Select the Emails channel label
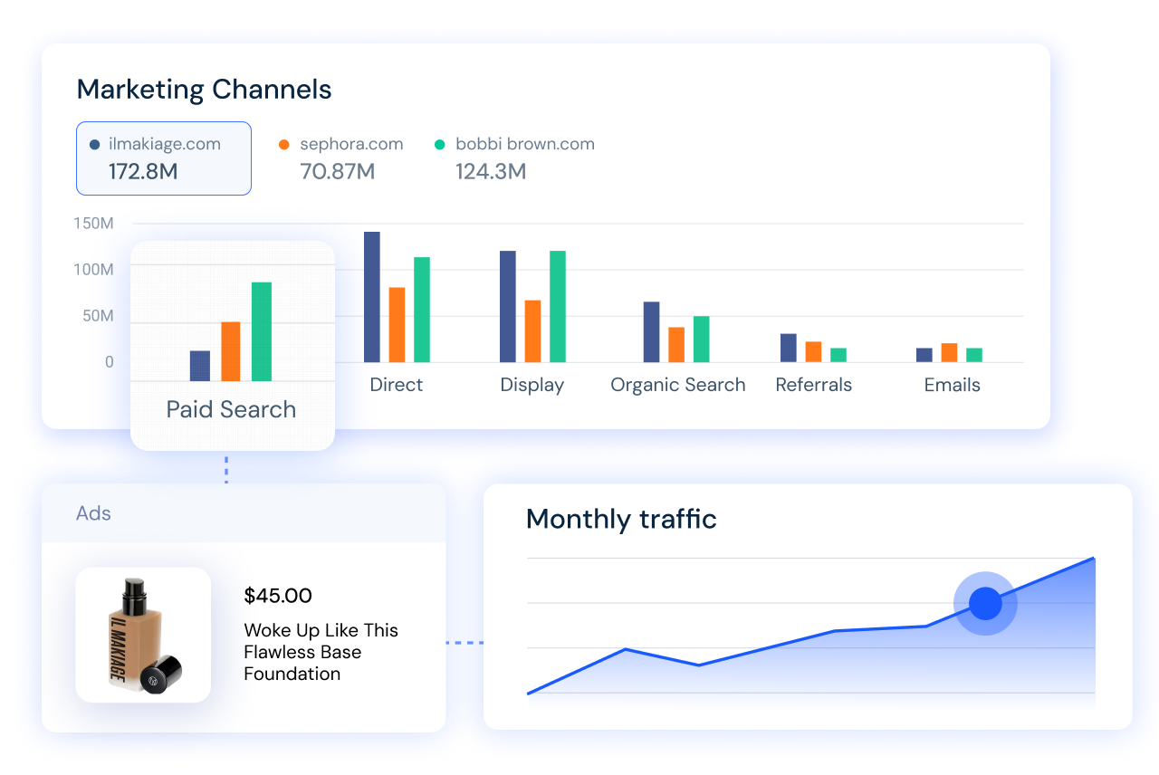 click(x=952, y=385)
